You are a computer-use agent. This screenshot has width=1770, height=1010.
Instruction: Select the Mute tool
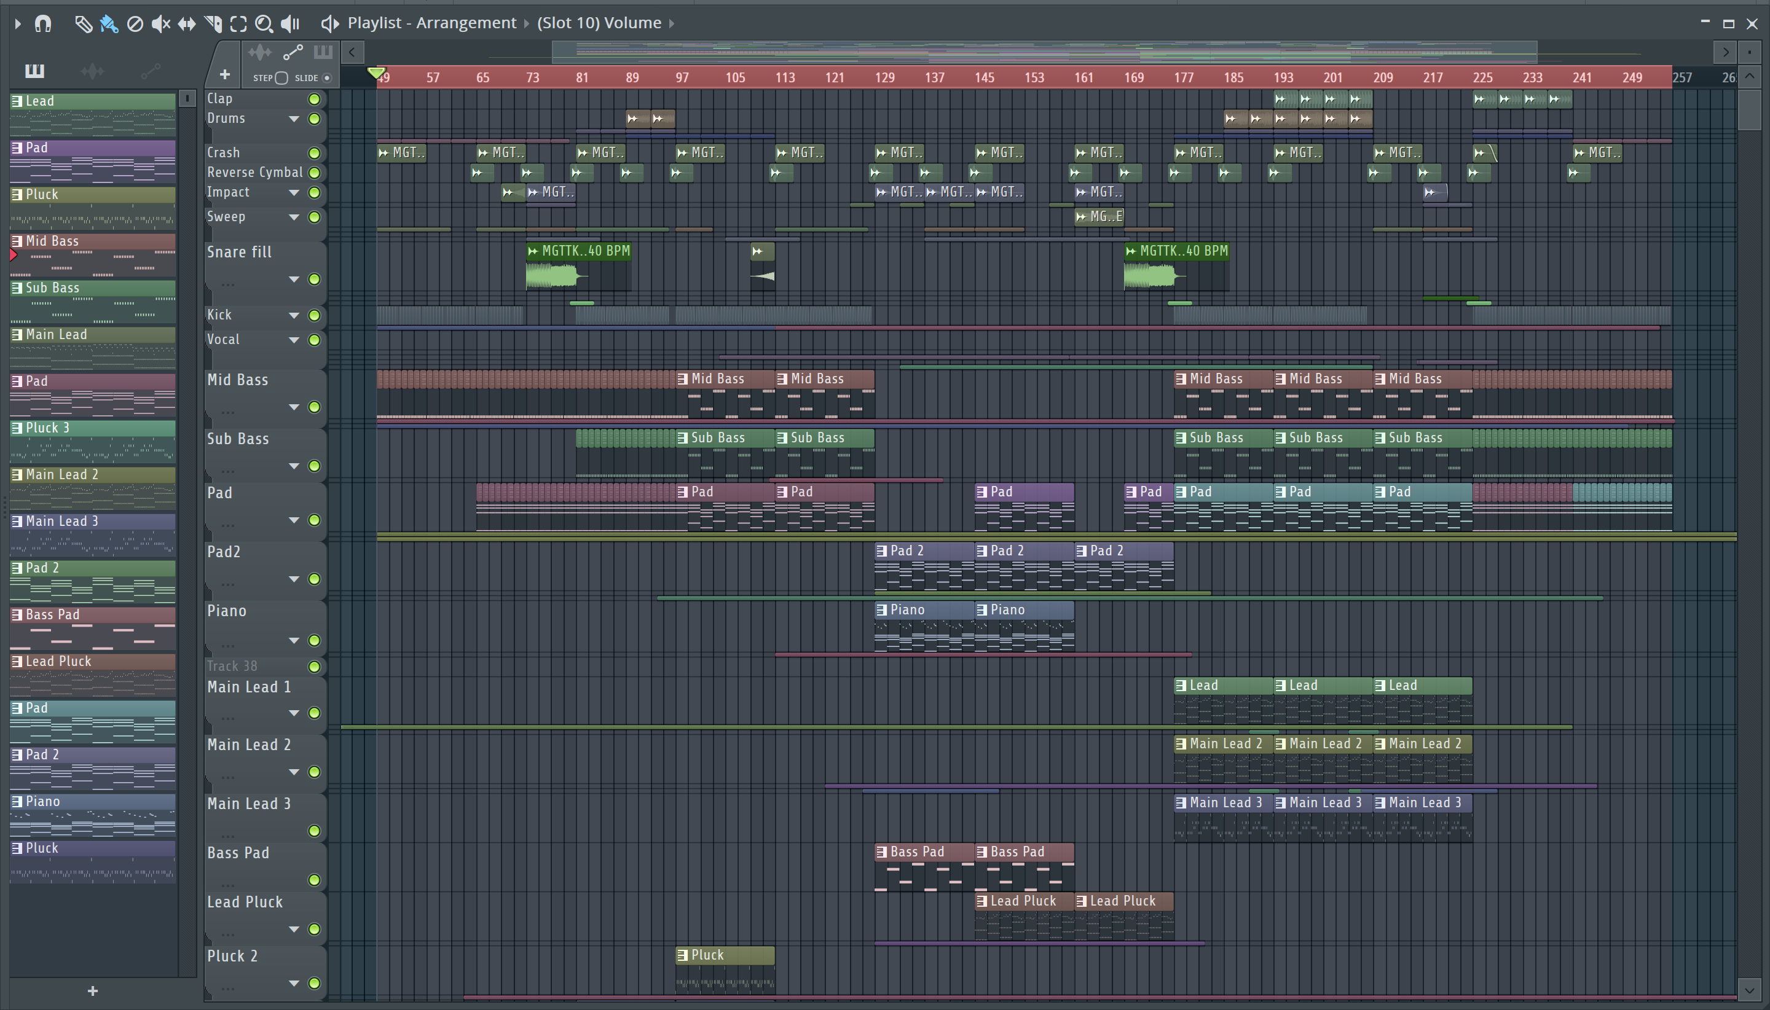click(x=161, y=25)
